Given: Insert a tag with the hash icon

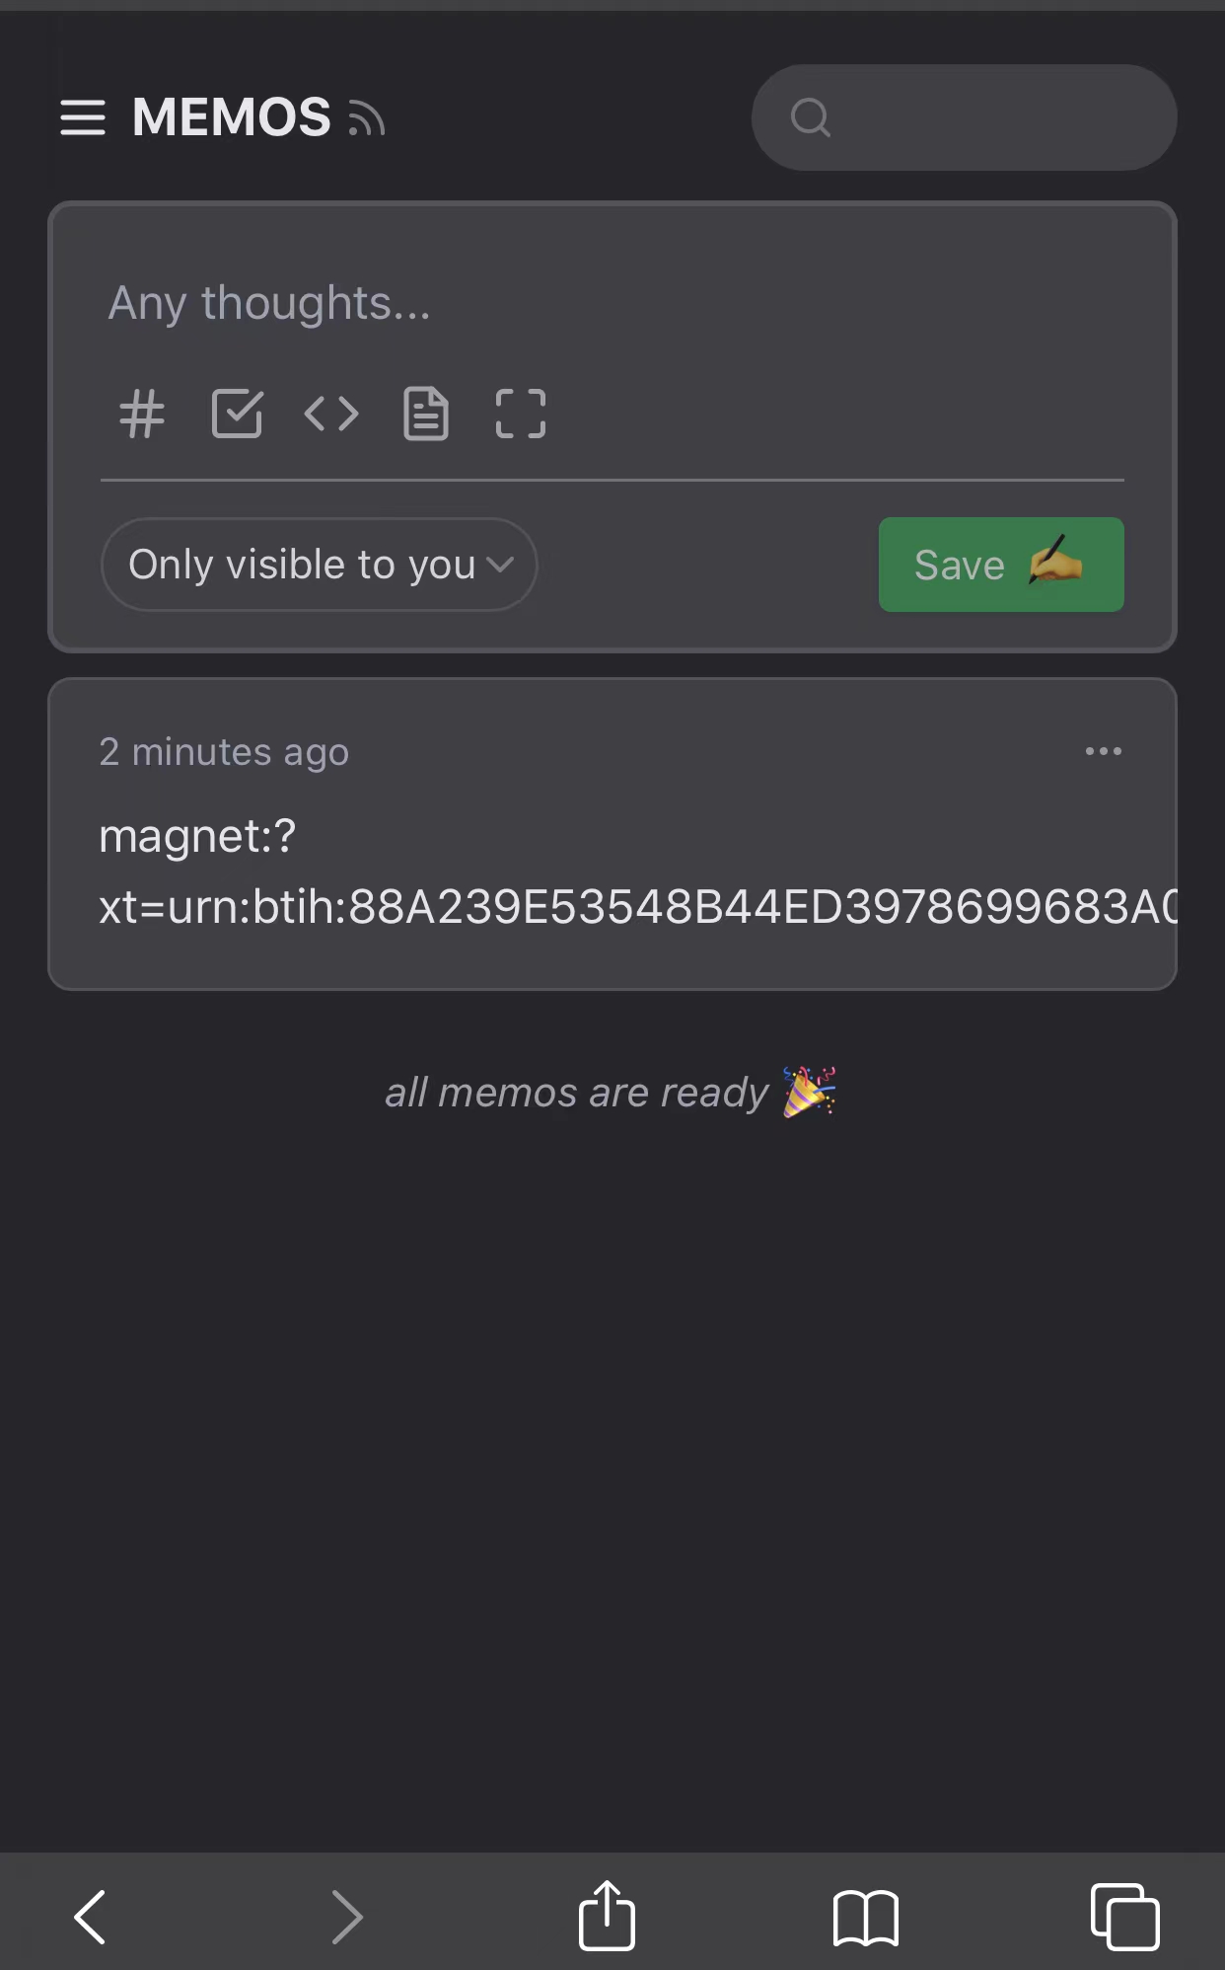Looking at the screenshot, I should [x=142, y=414].
